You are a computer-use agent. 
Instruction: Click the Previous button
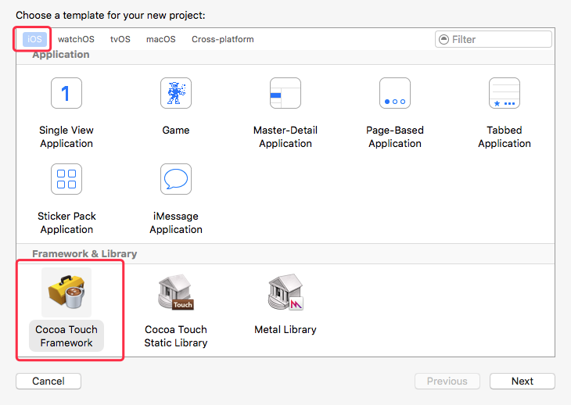click(447, 381)
